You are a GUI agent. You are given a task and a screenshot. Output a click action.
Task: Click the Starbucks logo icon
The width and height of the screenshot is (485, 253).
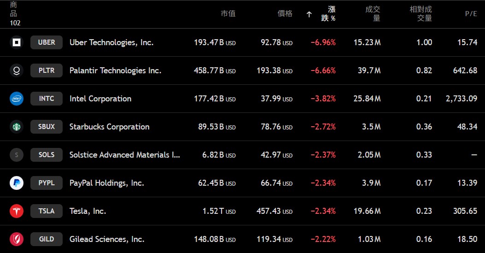click(x=17, y=127)
